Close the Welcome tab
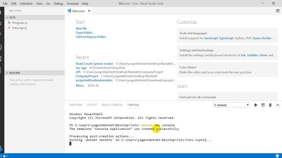Screen dimensions: 282x158 coord(89,11)
